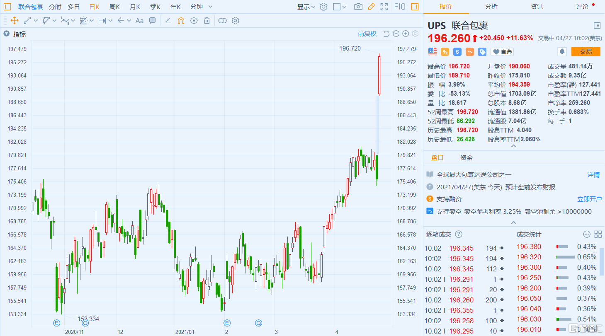Switch to 年K yearly chart
The width and height of the screenshot is (605, 336).
tap(176, 7)
